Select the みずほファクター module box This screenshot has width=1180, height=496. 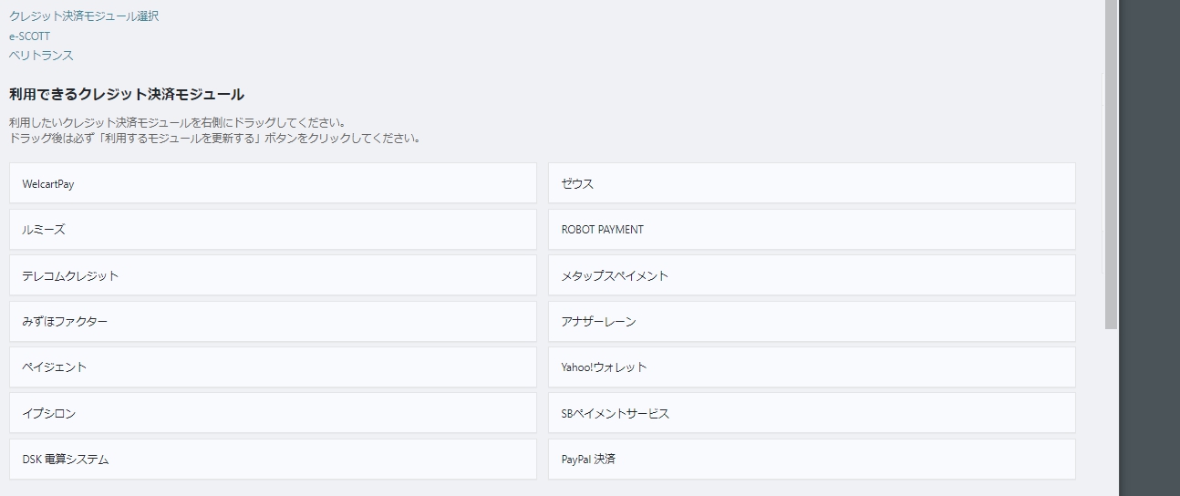(x=273, y=322)
